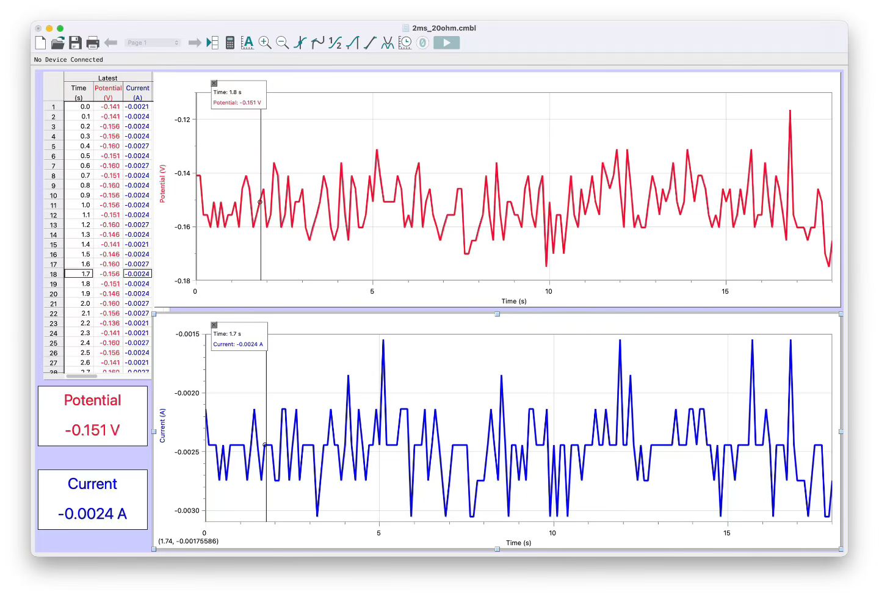Select row 18 current cell -0.0024
879x597 pixels.
coord(138,274)
